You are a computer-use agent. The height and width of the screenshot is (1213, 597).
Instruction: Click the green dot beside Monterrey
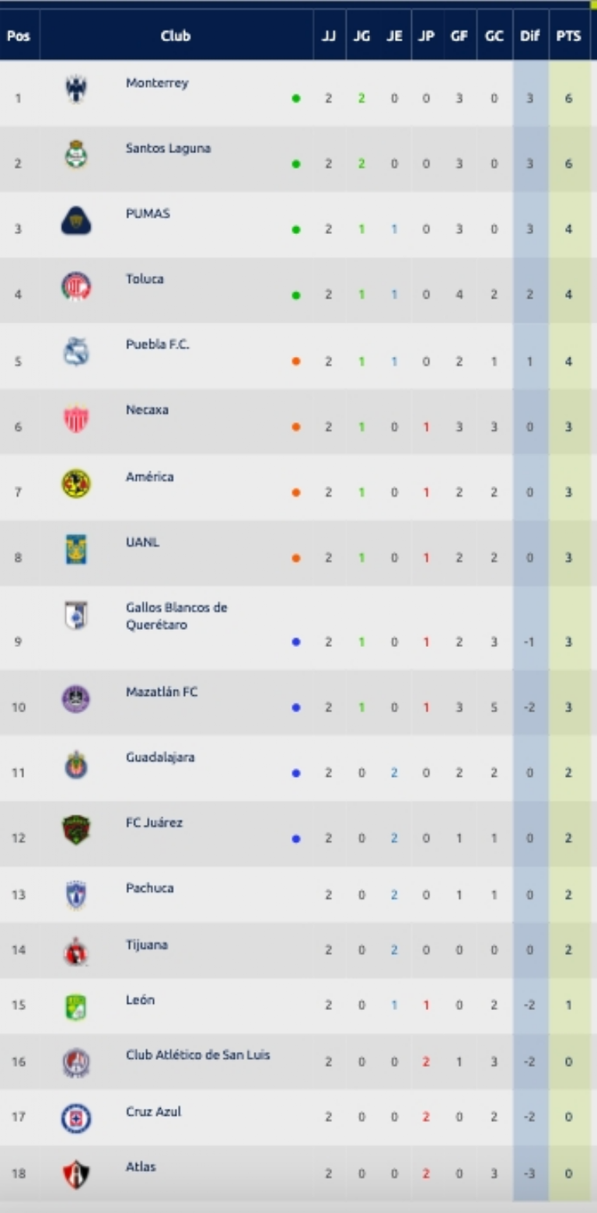click(x=296, y=99)
